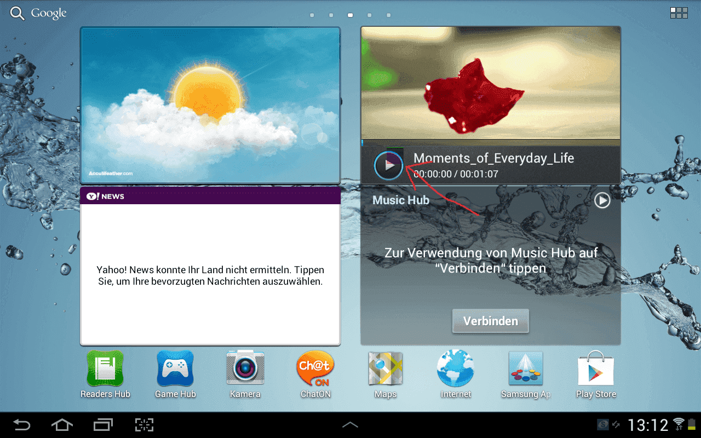Tap the Home navigation button

click(62, 424)
